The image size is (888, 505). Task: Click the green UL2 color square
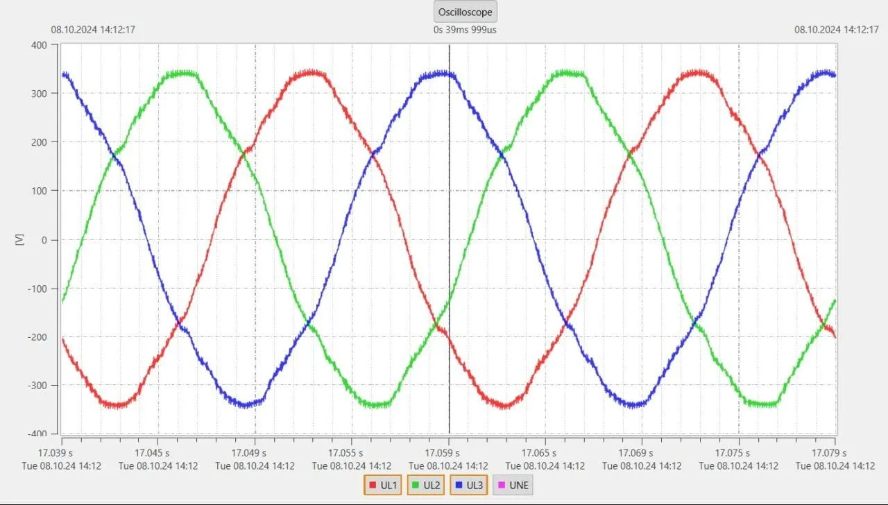click(416, 486)
